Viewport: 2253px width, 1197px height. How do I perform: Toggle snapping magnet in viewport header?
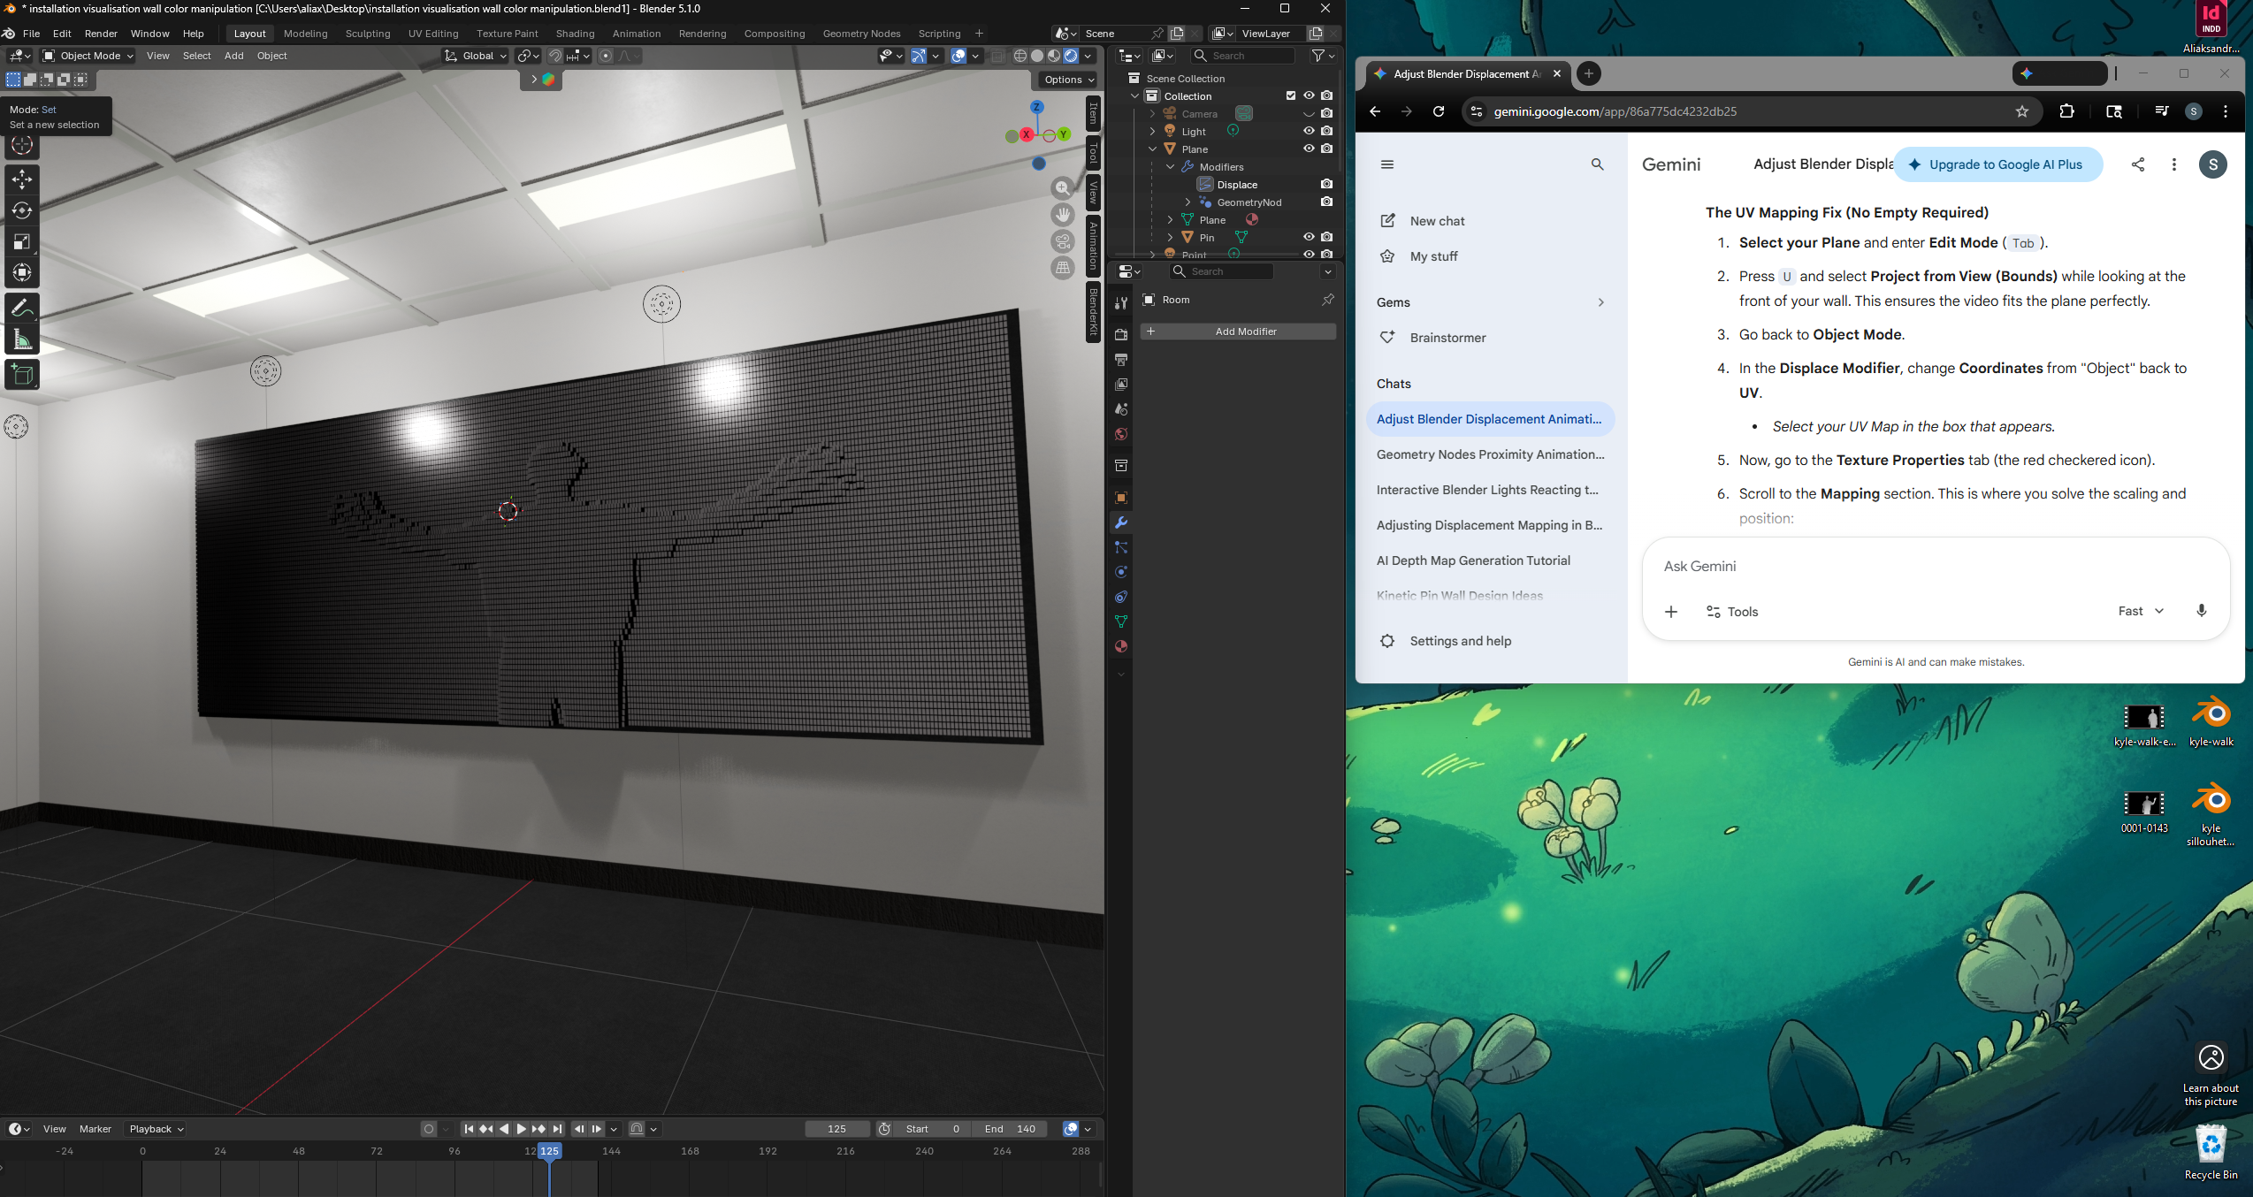[555, 56]
